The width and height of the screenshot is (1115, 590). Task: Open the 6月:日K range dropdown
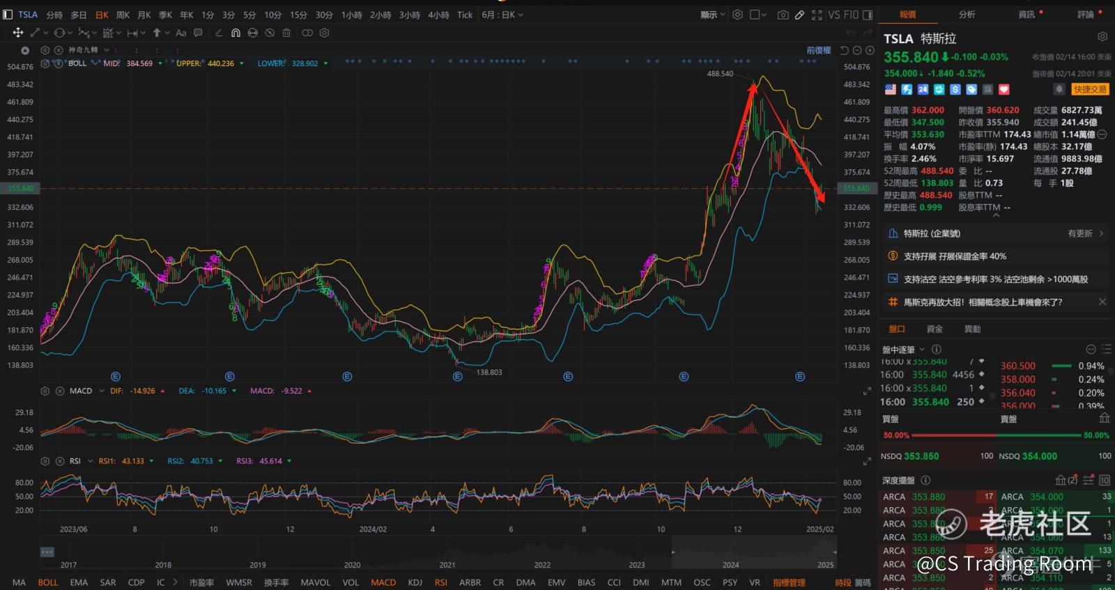tap(502, 15)
